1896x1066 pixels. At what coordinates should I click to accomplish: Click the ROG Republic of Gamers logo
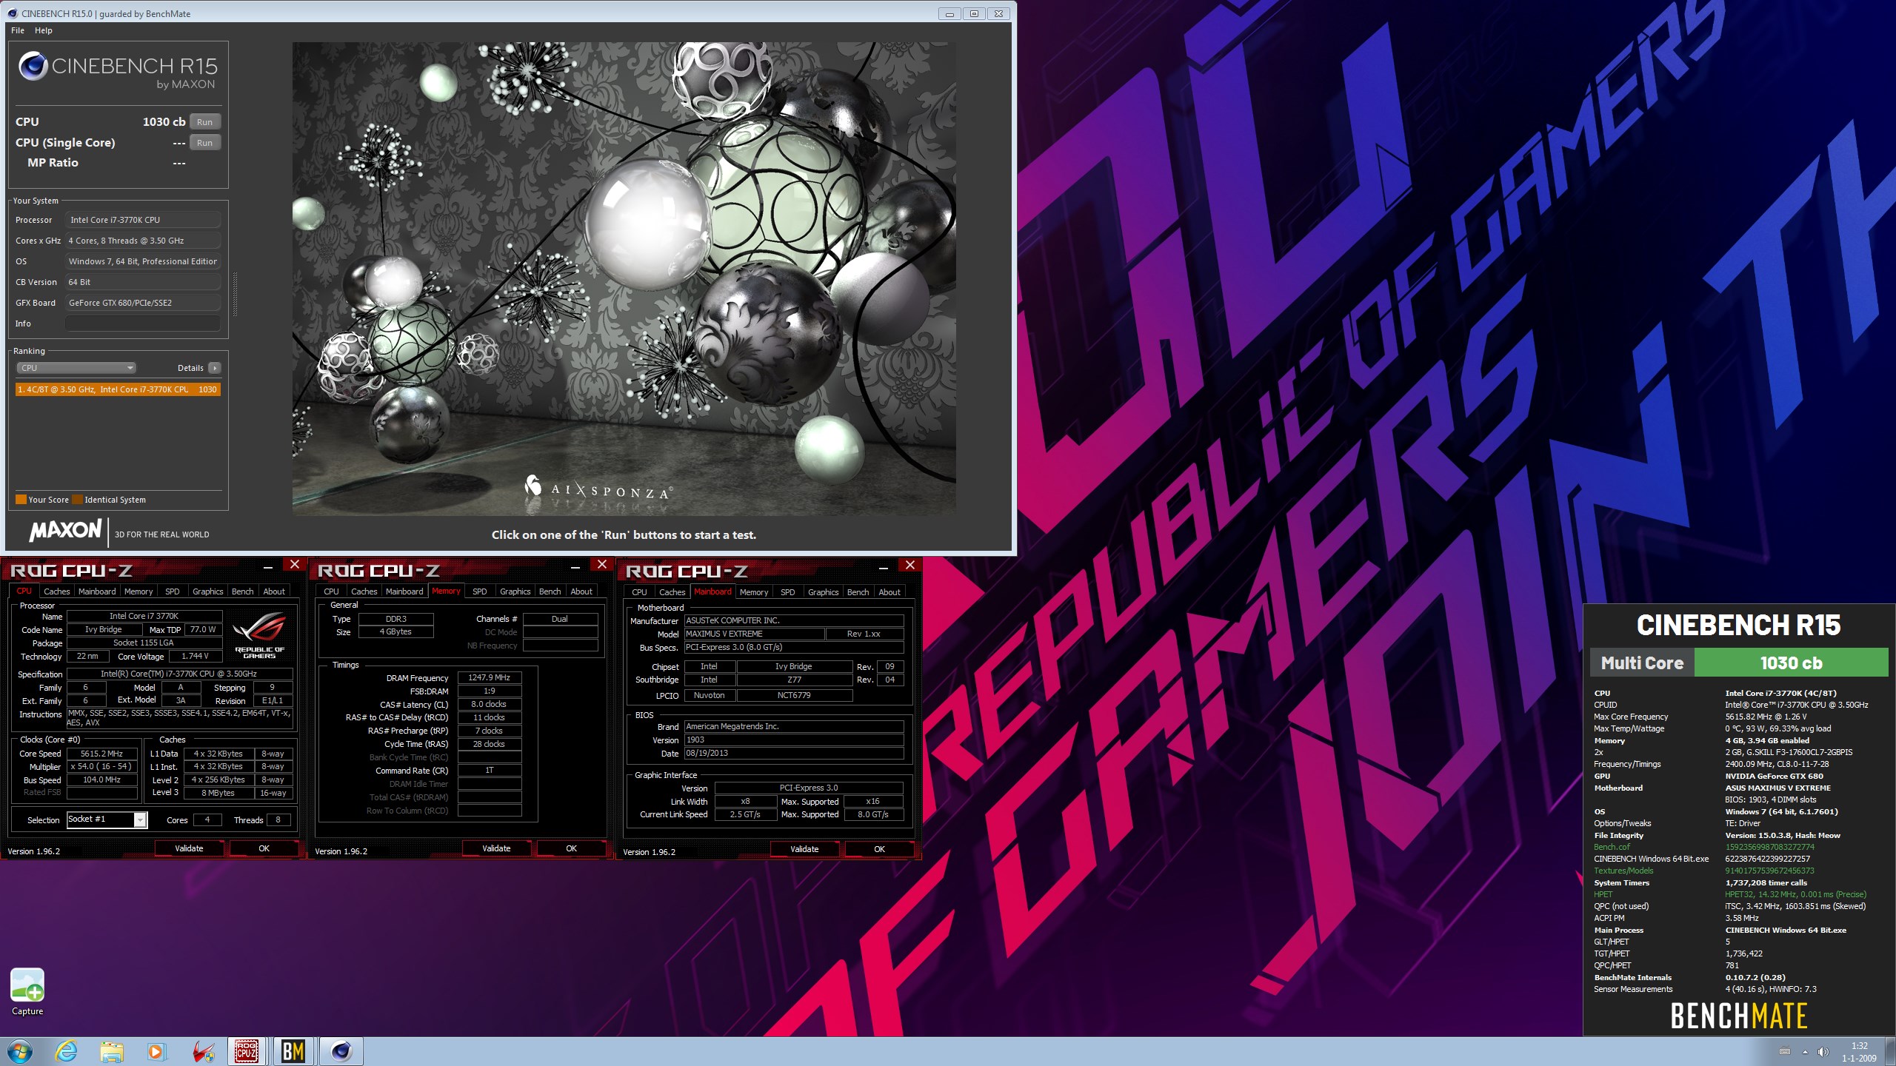pyautogui.click(x=259, y=635)
